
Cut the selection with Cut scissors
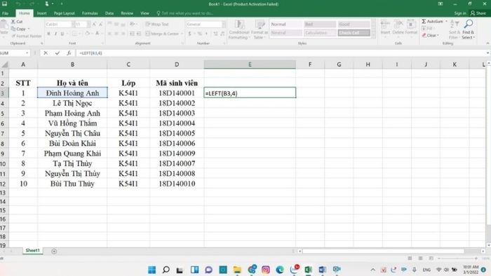[x=17, y=22]
